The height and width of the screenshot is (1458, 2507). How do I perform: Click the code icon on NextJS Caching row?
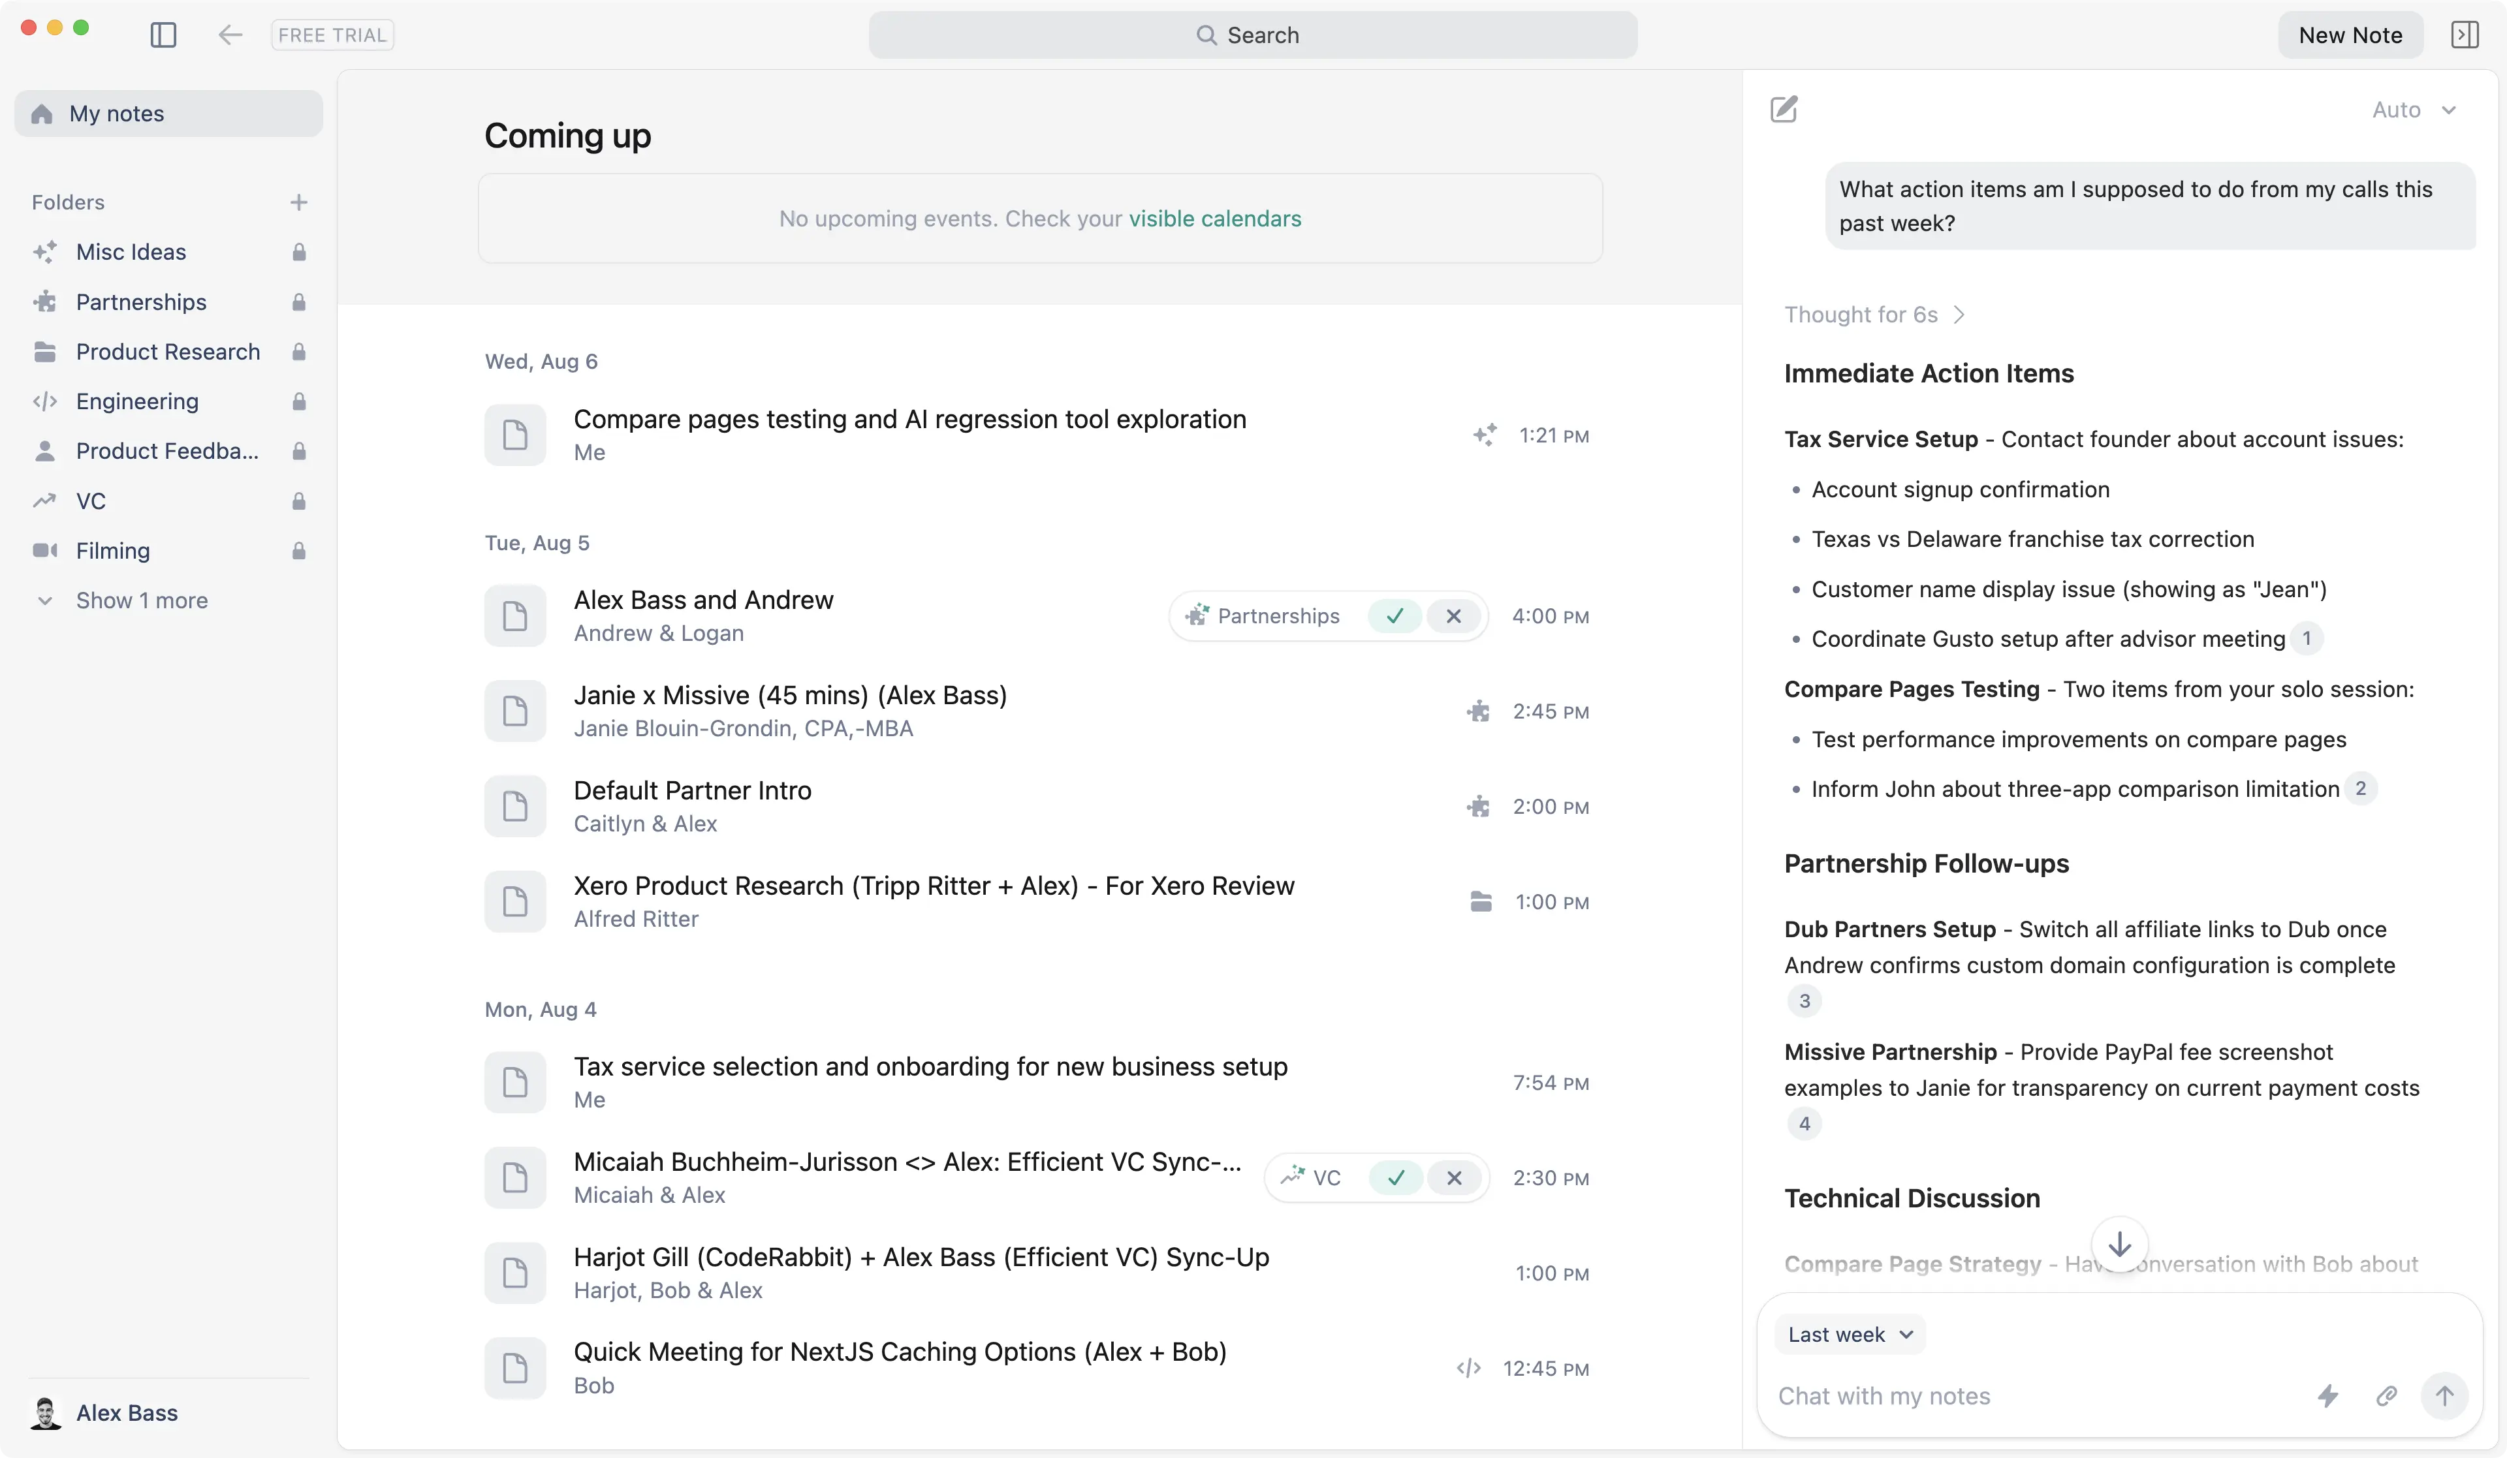coord(1468,1367)
